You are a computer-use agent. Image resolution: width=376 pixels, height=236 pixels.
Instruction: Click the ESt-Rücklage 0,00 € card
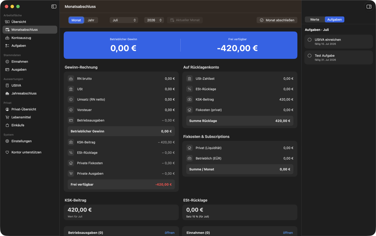[x=240, y=212]
